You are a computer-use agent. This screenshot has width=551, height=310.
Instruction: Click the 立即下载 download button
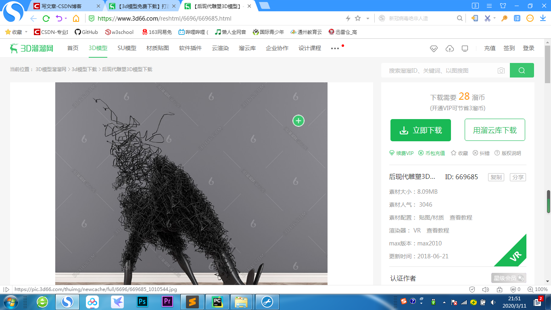(x=421, y=130)
